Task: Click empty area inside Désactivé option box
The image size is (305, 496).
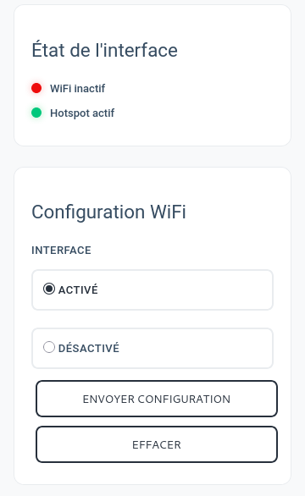Action: click(197, 348)
